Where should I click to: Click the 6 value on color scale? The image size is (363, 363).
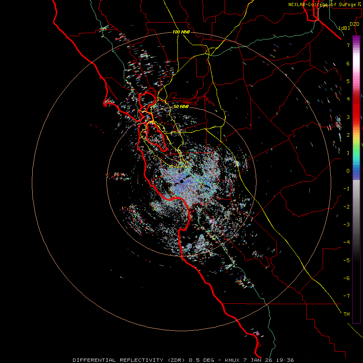[x=348, y=63]
